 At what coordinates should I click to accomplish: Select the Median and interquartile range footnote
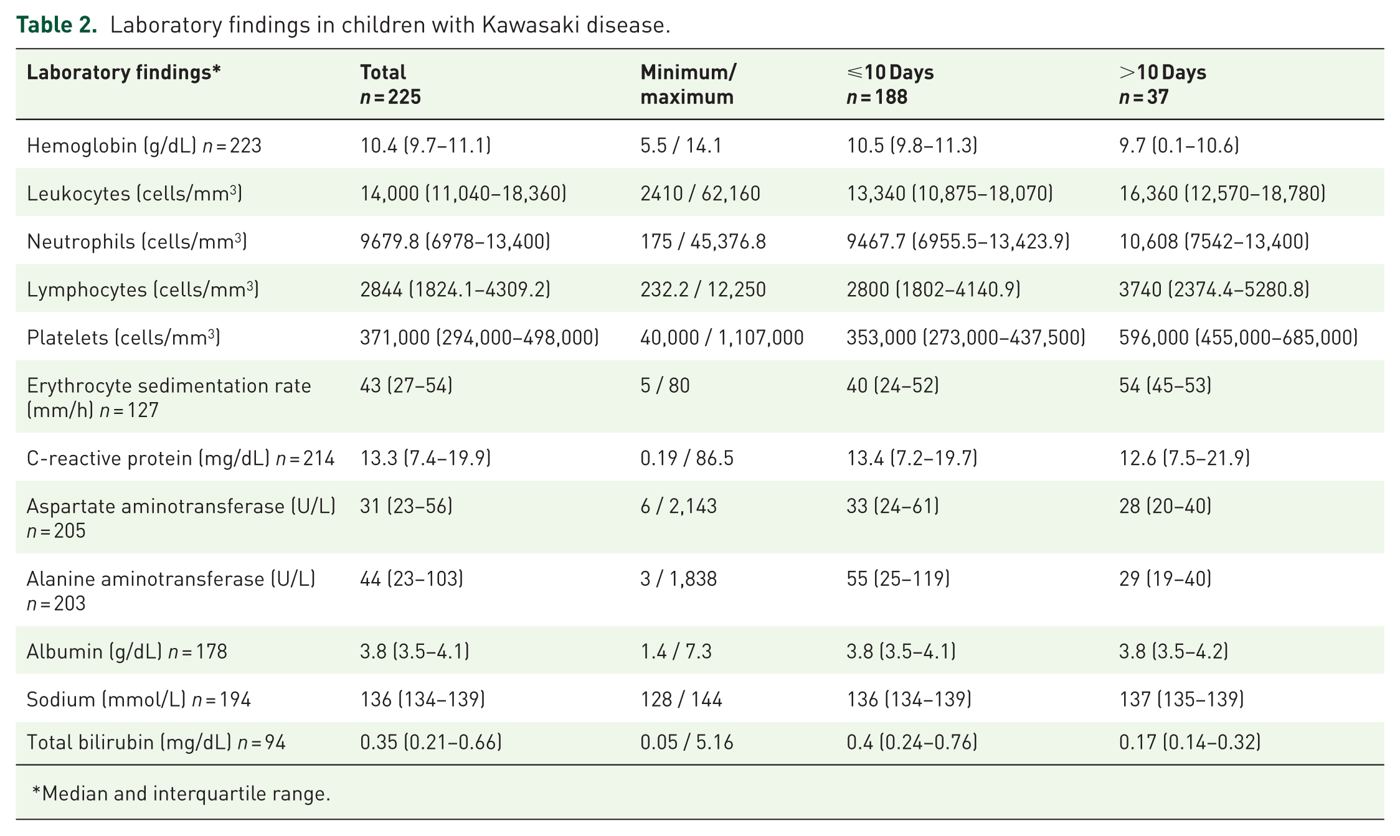[181, 794]
